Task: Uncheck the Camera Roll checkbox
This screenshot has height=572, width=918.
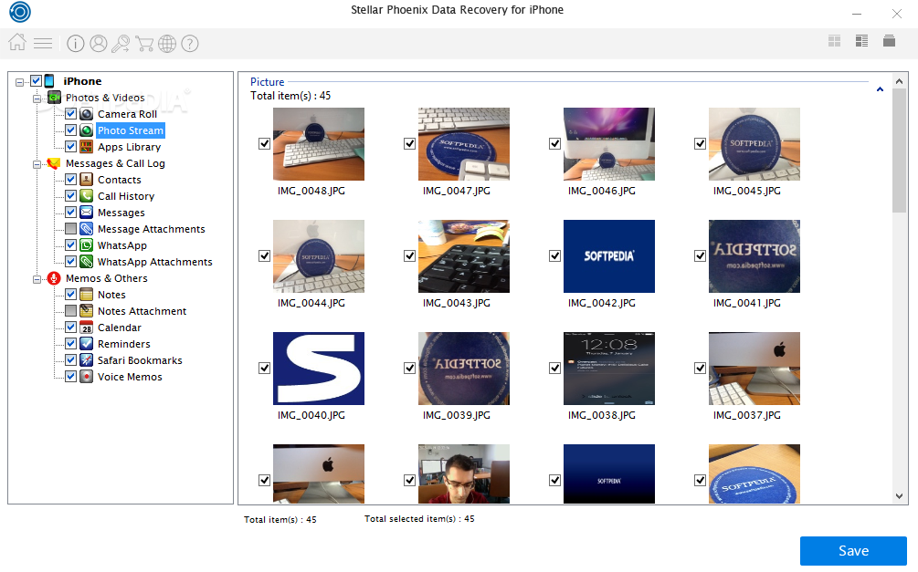Action: pyautogui.click(x=70, y=113)
